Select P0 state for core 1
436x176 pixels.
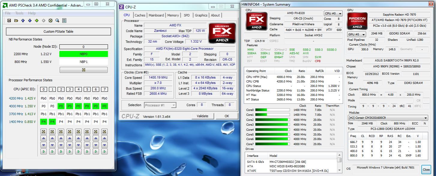[x=52, y=106]
